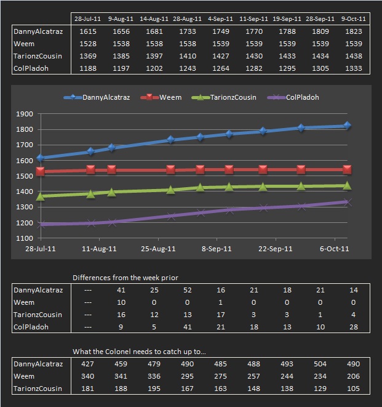Click the 1900 value on the chart axis
Viewport: 382px width, 407px height.
[x=25, y=114]
